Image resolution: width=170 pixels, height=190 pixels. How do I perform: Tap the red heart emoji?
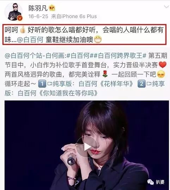(163, 65)
